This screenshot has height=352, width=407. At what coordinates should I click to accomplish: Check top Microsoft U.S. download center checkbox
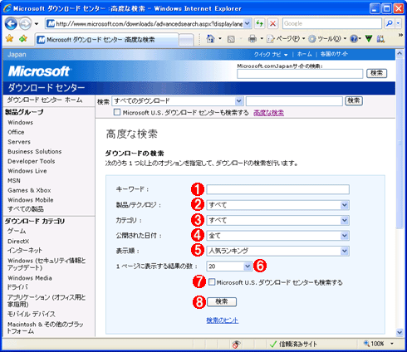[117, 112]
